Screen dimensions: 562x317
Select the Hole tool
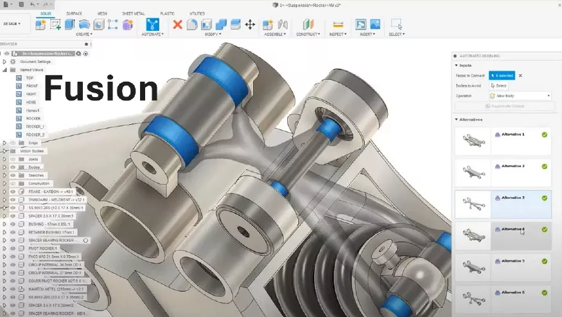99,24
